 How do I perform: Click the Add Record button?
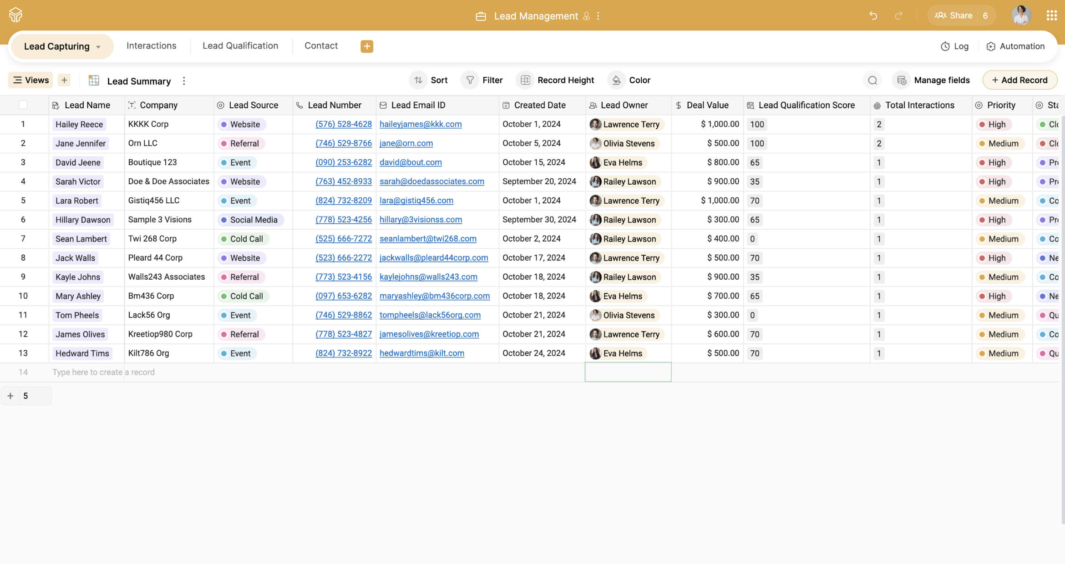[x=1019, y=81]
